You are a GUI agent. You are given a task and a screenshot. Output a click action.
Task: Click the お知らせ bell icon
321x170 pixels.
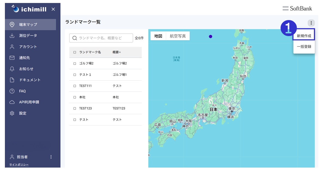click(12, 69)
